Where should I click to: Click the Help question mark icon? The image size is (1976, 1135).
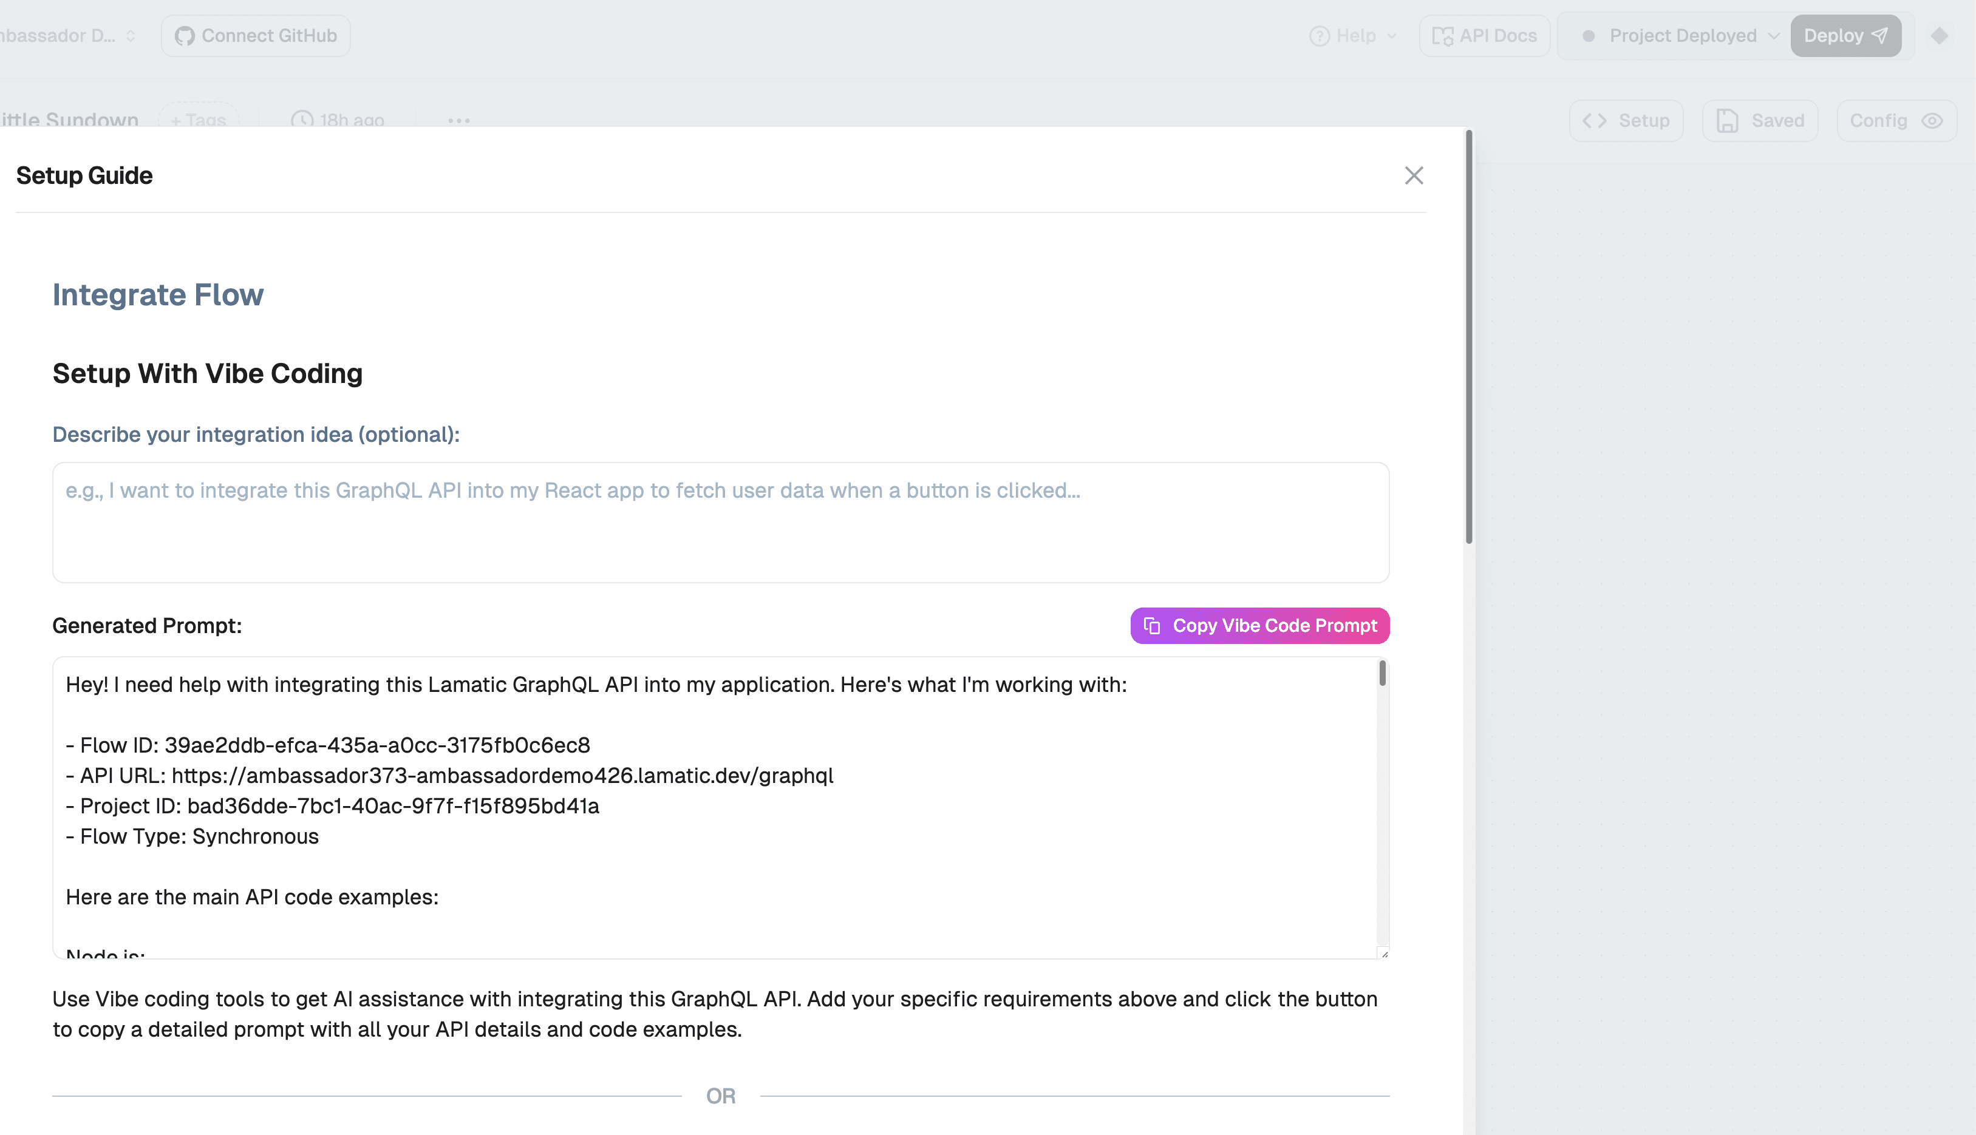click(x=1318, y=36)
